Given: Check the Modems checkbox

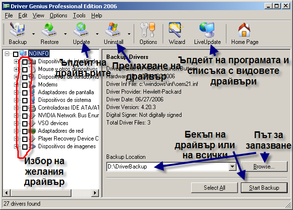Looking at the screenshot, I should pyautogui.click(x=25, y=85).
